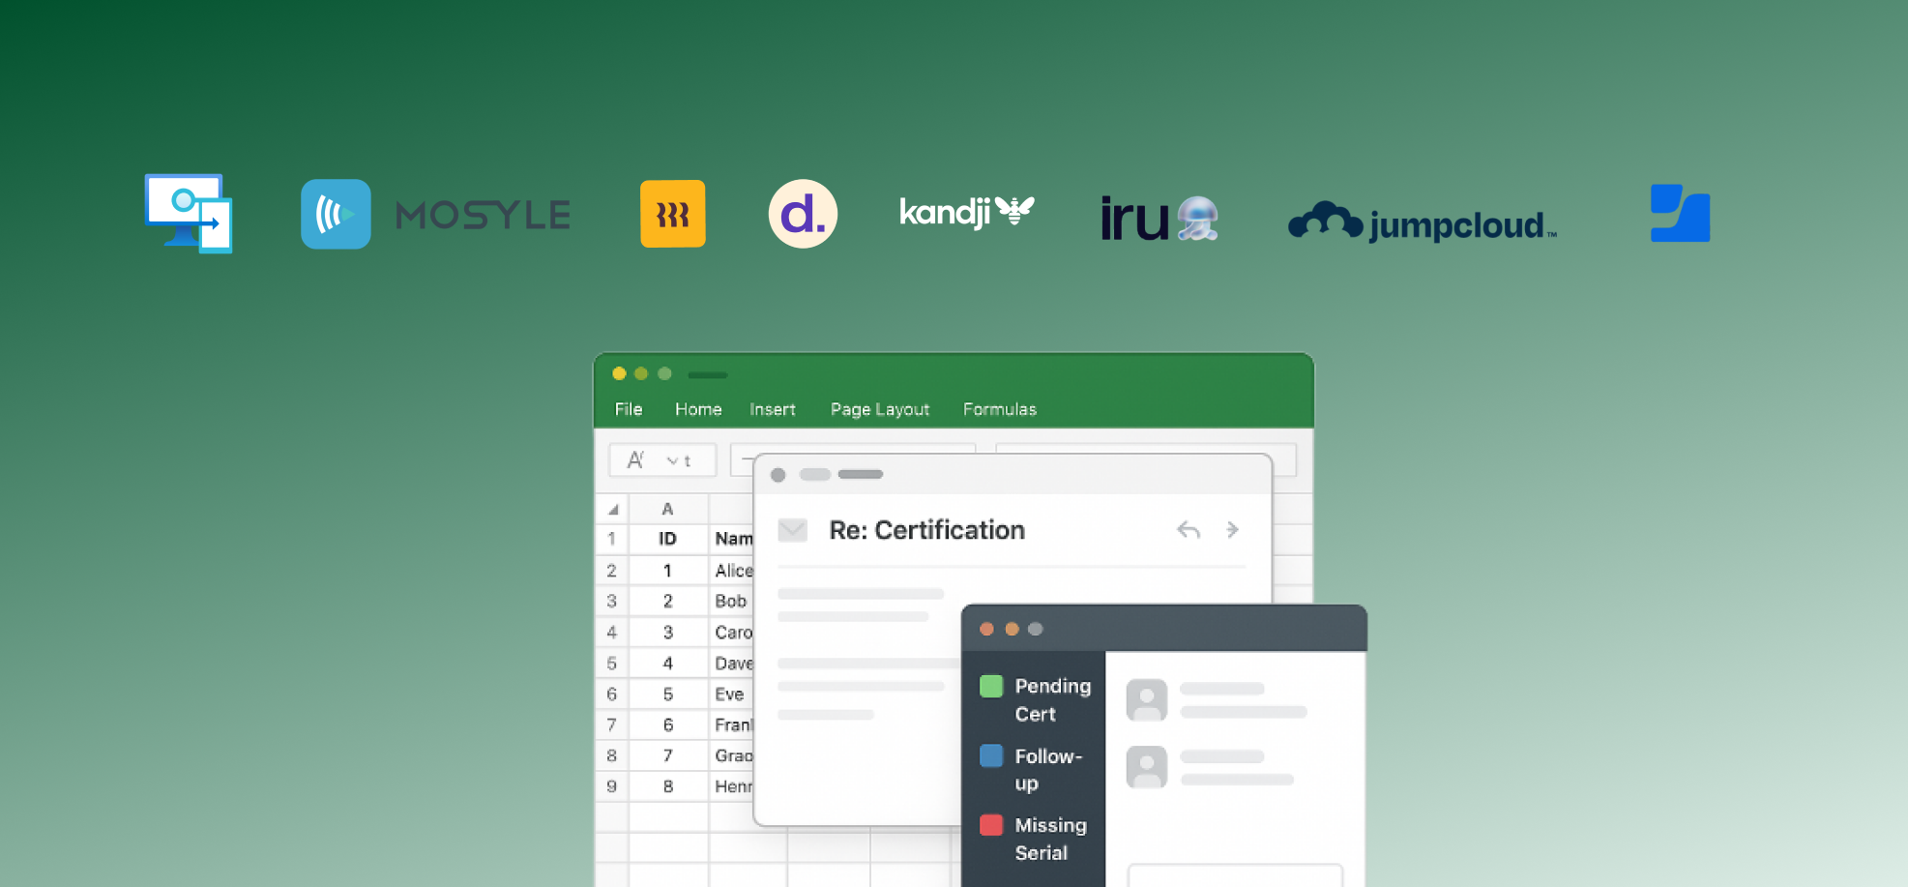The width and height of the screenshot is (1908, 887).
Task: Select the cell containing Alice
Action: (x=733, y=571)
